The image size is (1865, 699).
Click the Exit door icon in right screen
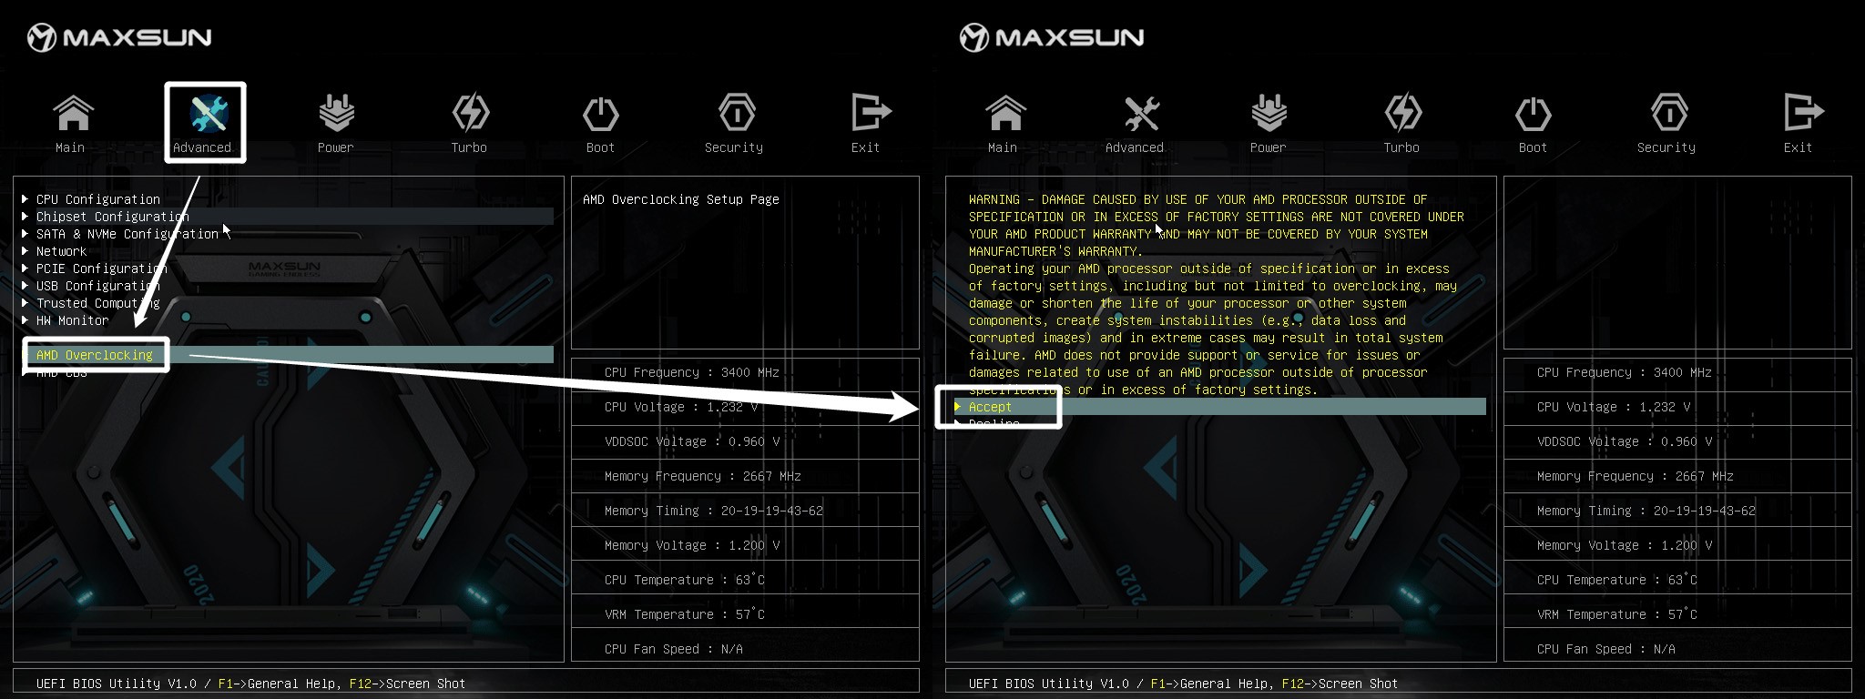(1802, 114)
